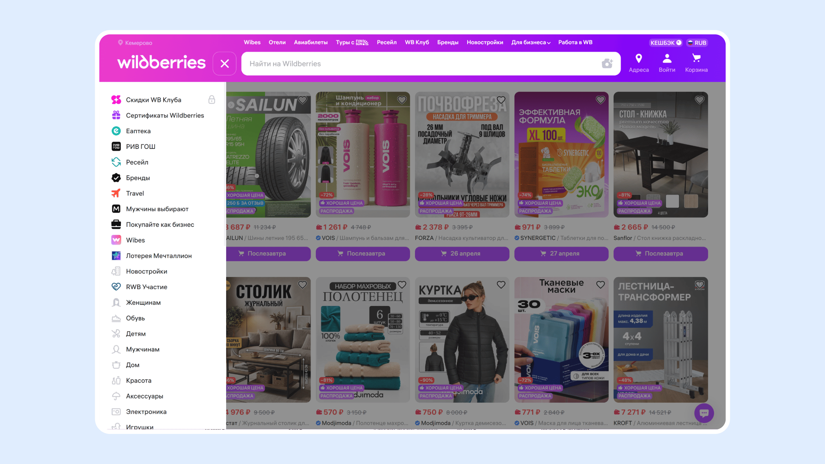Click the Сертификаты Wildberries gift icon
Viewport: 825px width, 464px height.
click(116, 115)
